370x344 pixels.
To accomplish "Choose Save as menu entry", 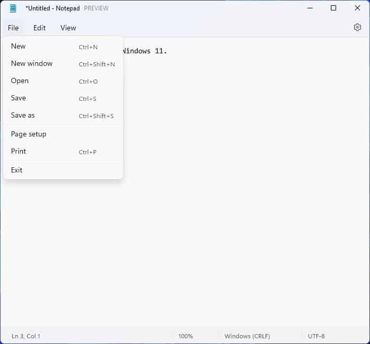I will (63, 116).
